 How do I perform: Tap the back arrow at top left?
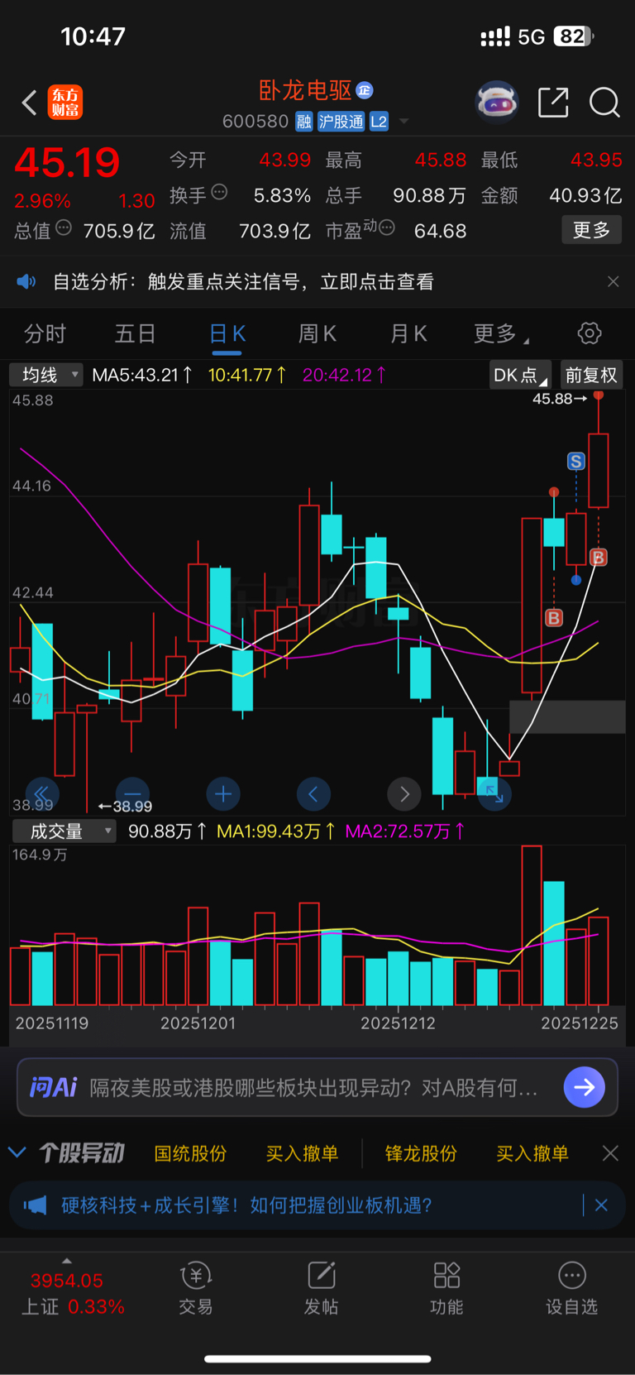point(30,103)
